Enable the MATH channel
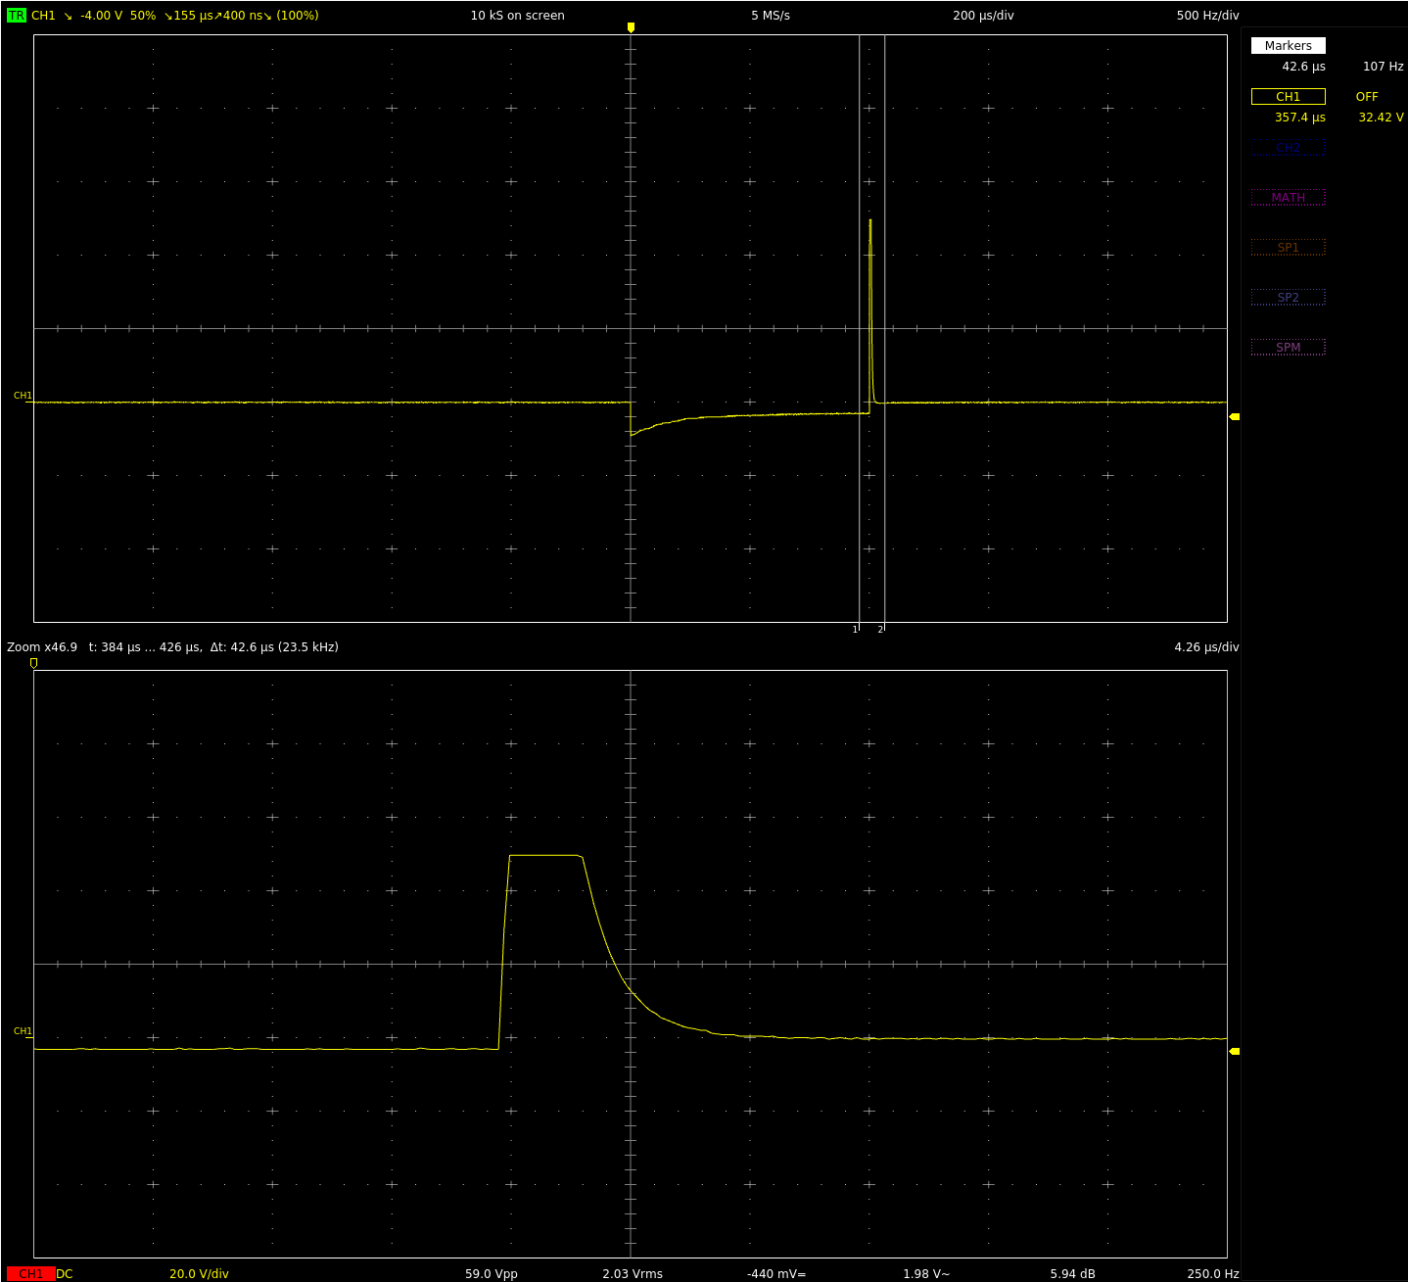Viewport: 1408px width, 1282px height. click(1288, 198)
